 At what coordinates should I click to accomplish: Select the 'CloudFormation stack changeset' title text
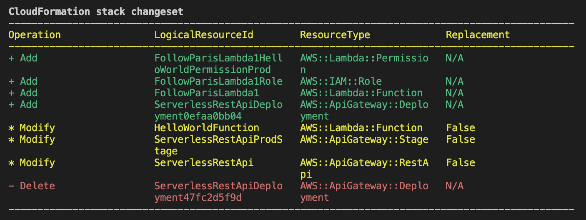[96, 11]
